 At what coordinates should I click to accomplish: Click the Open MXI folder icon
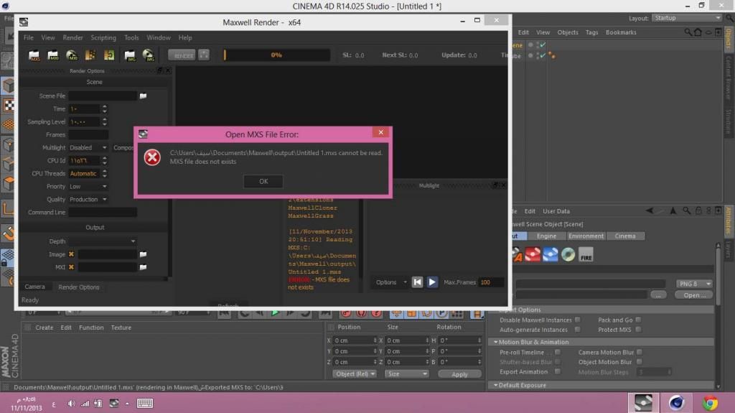(x=53, y=55)
